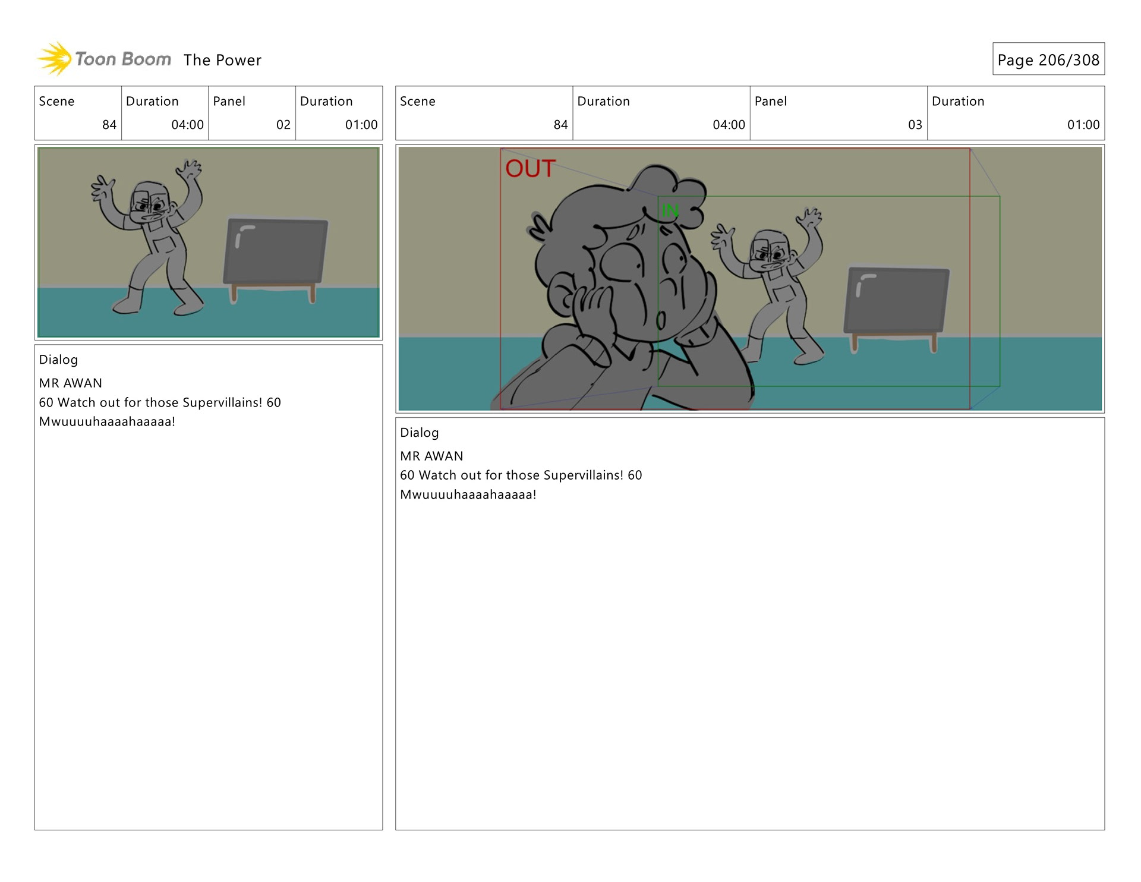Click the TV in the left panel
The width and height of the screenshot is (1141, 882).
click(275, 252)
